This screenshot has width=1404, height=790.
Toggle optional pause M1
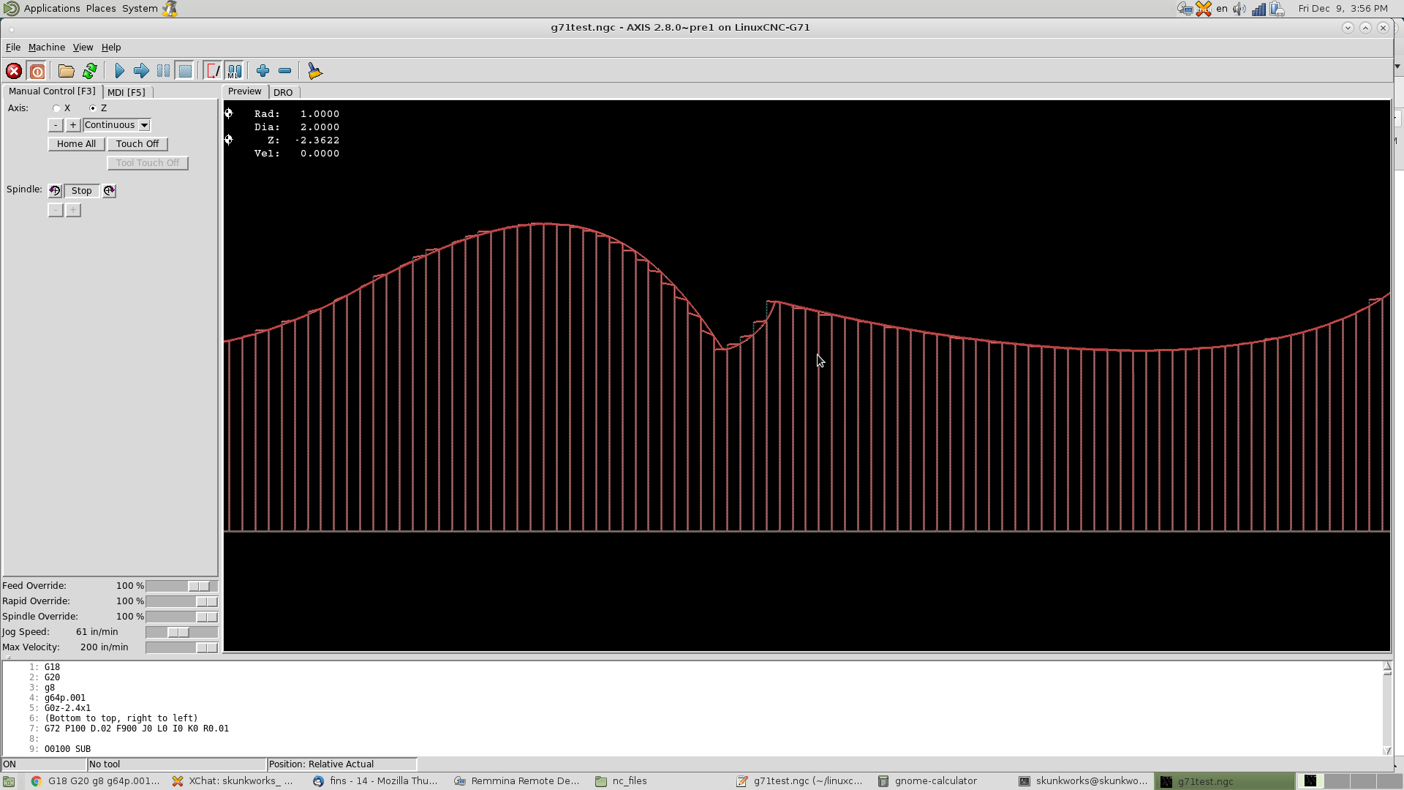click(x=234, y=71)
